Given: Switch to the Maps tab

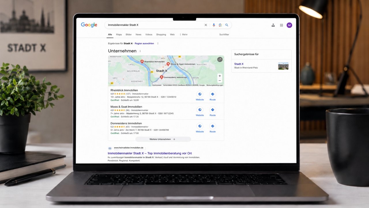Looking at the screenshot, I should point(119,34).
